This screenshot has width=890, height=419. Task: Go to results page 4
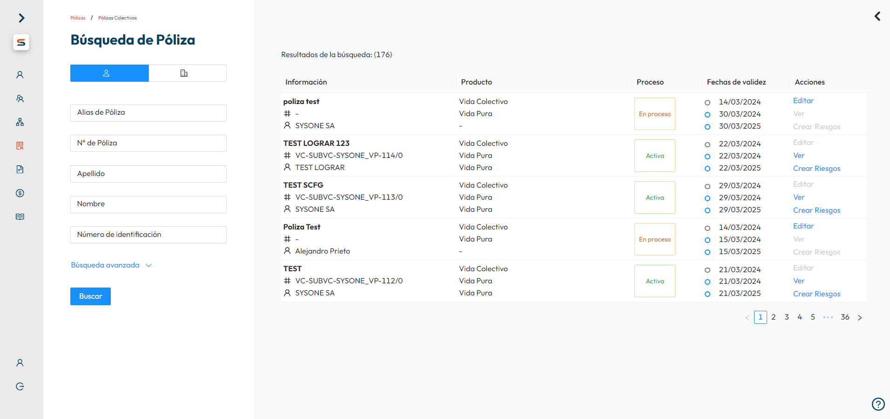pos(800,317)
